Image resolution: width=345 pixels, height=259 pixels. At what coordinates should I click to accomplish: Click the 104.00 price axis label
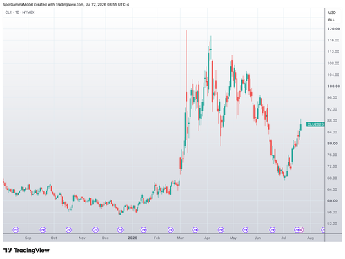point(333,75)
